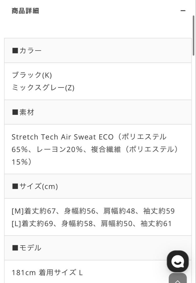Click the square bullet beside モデル
Image resolution: width=196 pixels, height=283 pixels.
coord(15,248)
